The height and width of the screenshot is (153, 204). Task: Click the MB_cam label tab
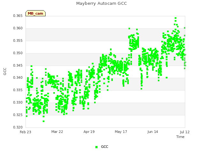tap(35, 13)
